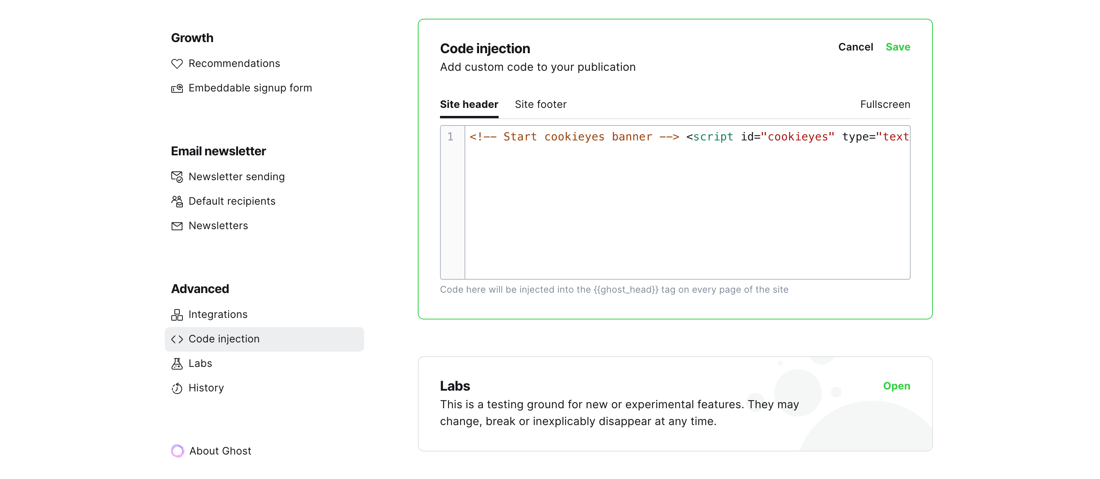Select line number 1 in editor gutter
The height and width of the screenshot is (479, 1100).
(450, 137)
